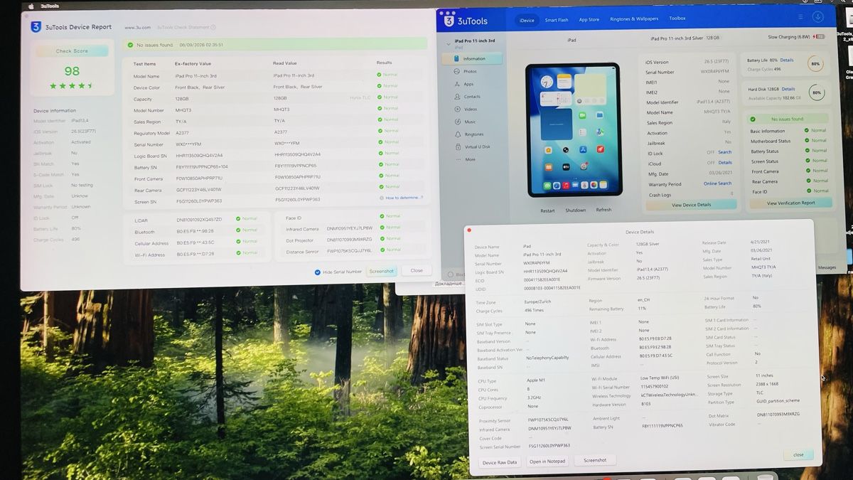Click Europe/Zurich time zone value
This screenshot has width=853, height=480.
point(538,302)
